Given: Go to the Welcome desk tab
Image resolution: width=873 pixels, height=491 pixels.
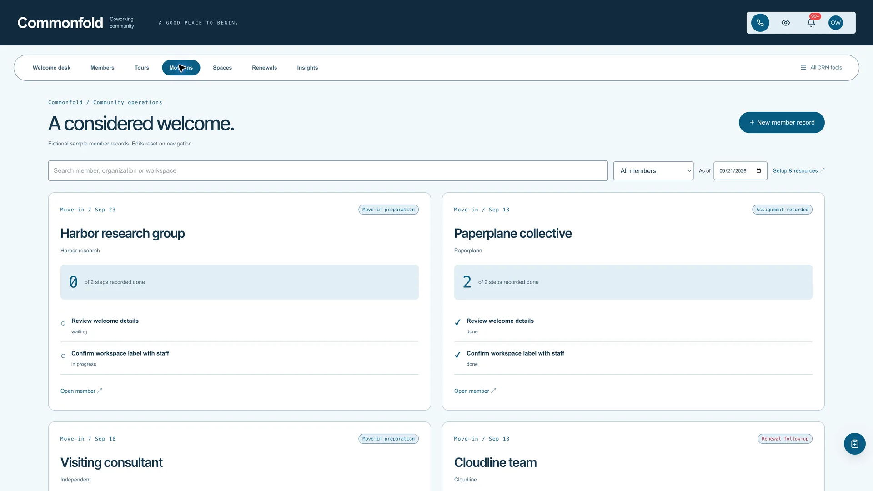Looking at the screenshot, I should (x=51, y=68).
